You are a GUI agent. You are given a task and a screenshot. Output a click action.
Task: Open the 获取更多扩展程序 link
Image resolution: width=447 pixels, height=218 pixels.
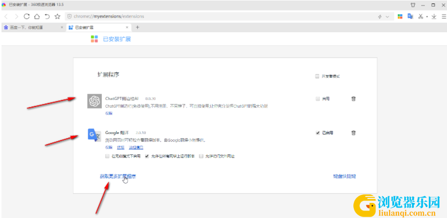coord(118,176)
